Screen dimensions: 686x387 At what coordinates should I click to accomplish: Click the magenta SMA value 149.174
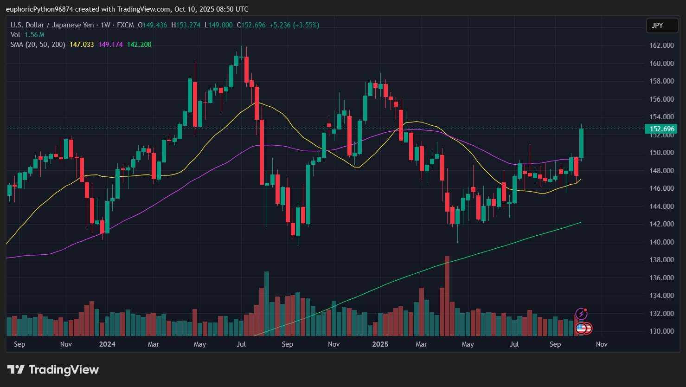click(110, 45)
